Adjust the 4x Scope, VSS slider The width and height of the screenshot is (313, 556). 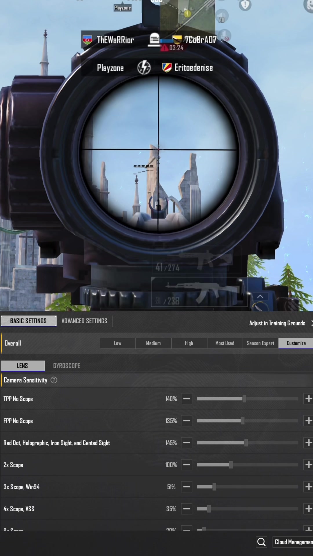click(248, 509)
